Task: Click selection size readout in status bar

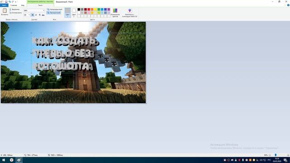Action: (x=31, y=155)
